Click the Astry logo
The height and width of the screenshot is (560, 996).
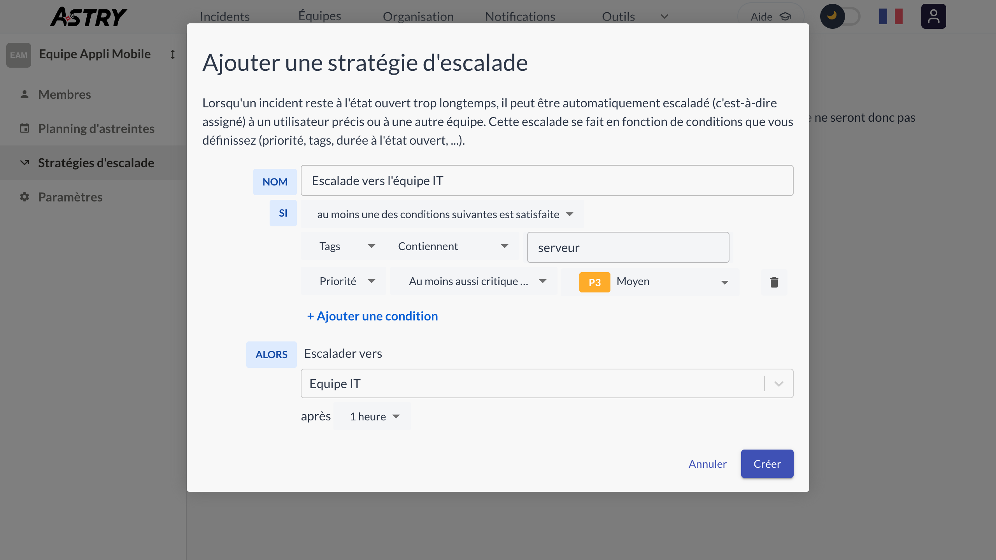(x=88, y=17)
